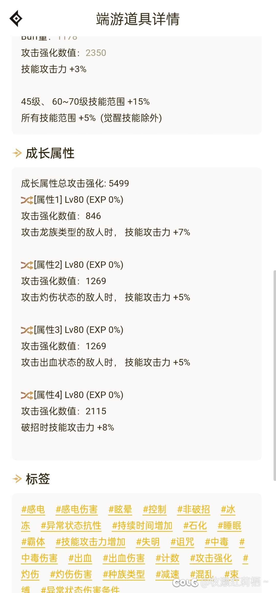Click the shuffle icon beside 属性2
This screenshot has width=276, height=593.
(x=27, y=265)
